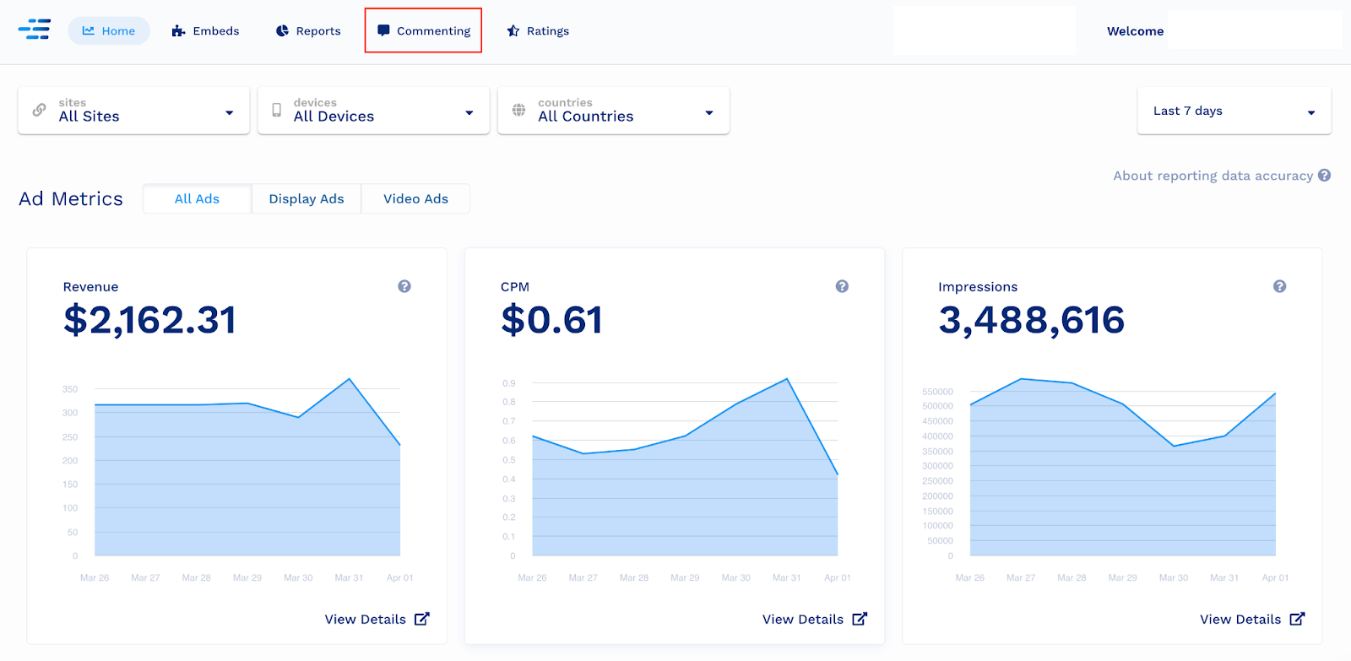This screenshot has width=1351, height=661.
Task: Click the Revenue card title
Action: click(x=90, y=287)
